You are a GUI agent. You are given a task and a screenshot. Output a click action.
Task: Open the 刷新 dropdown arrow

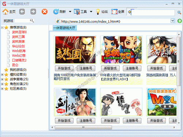pos(70,12)
